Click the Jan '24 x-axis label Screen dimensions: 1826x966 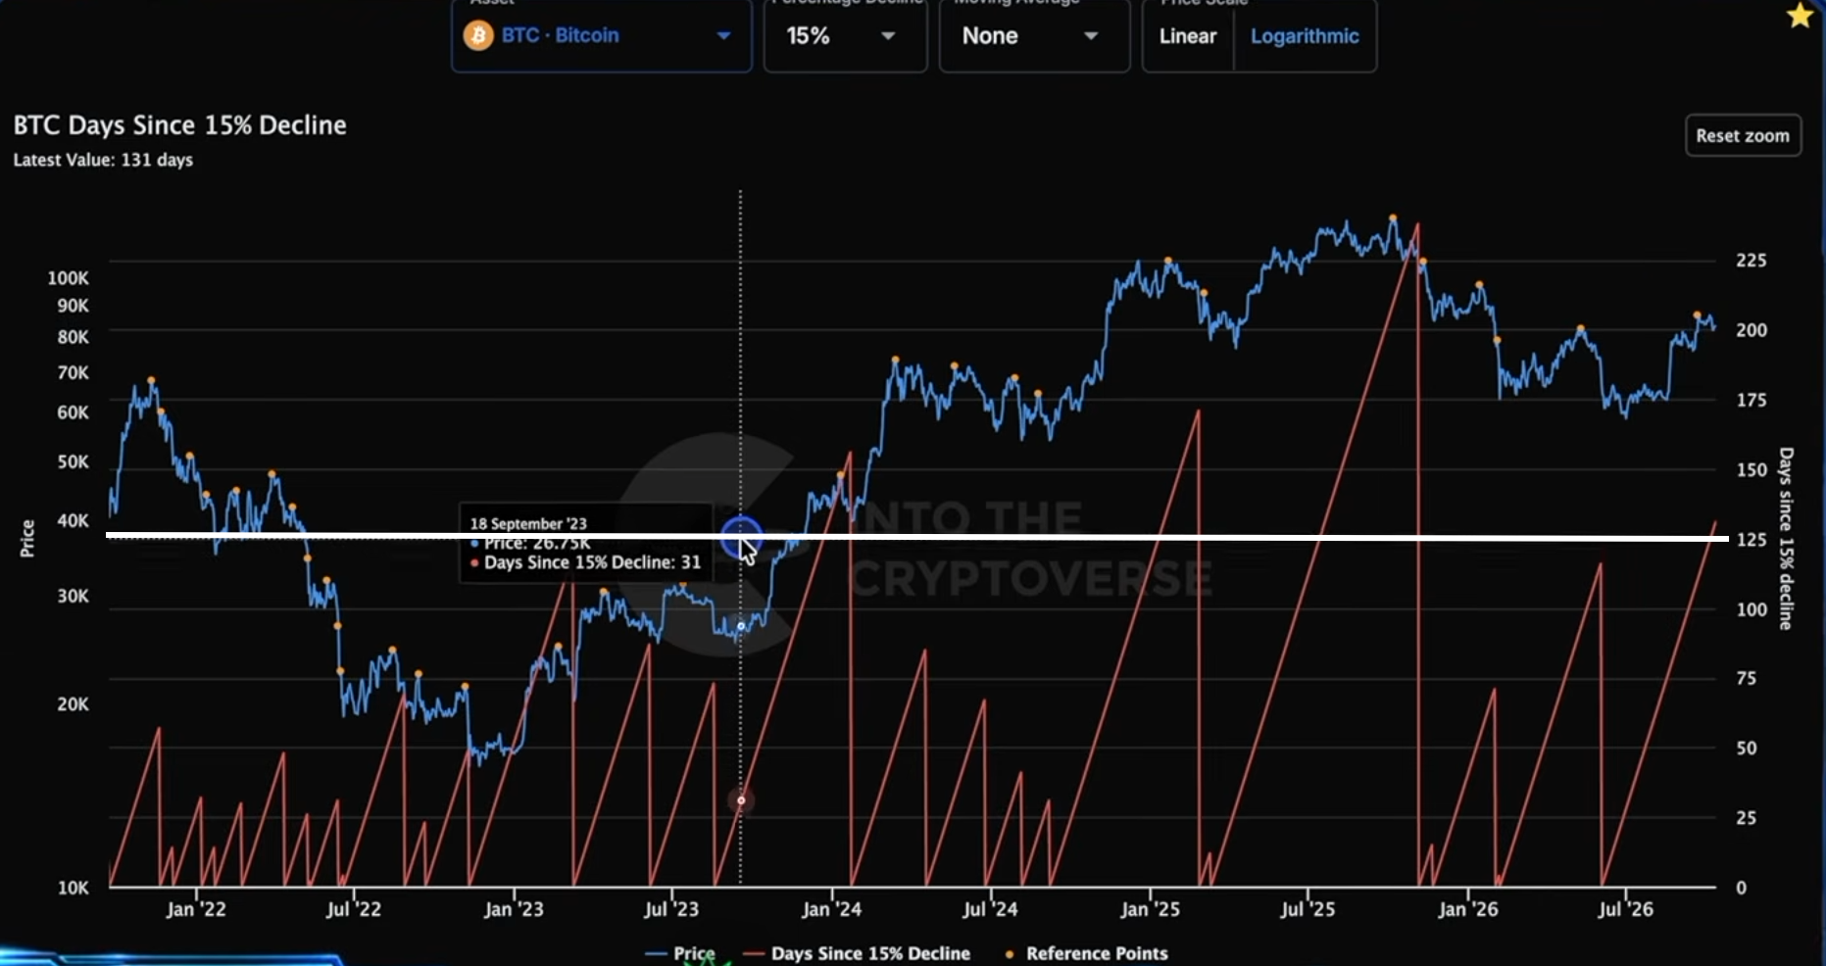(x=831, y=909)
